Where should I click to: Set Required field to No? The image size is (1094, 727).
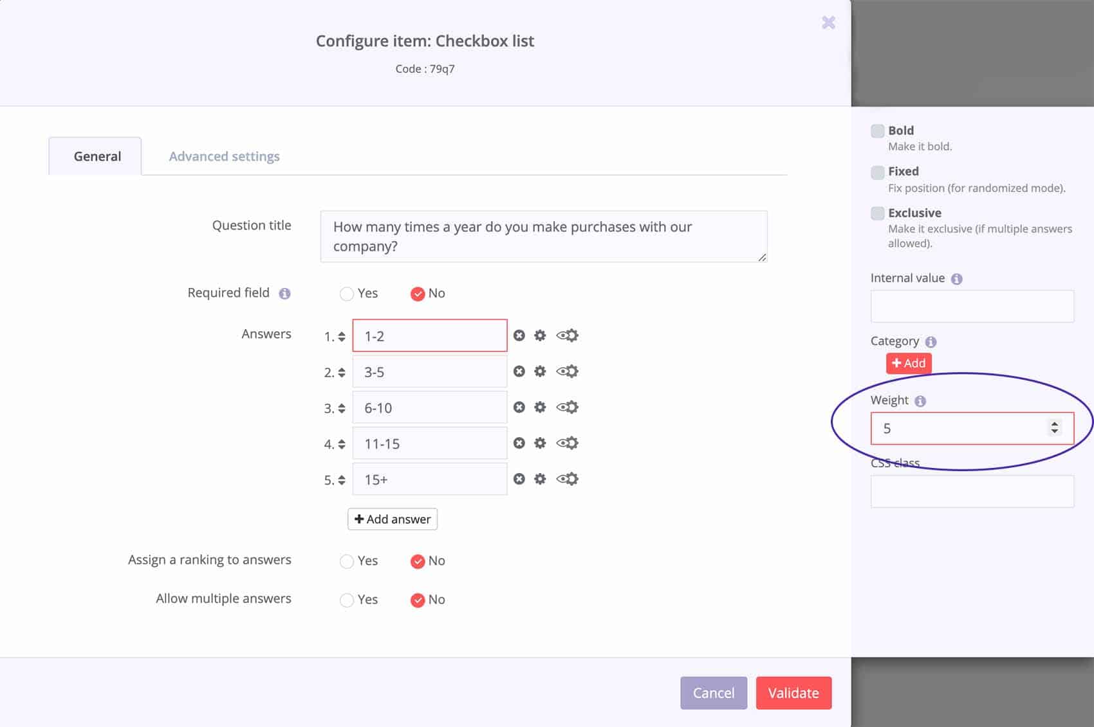tap(418, 294)
